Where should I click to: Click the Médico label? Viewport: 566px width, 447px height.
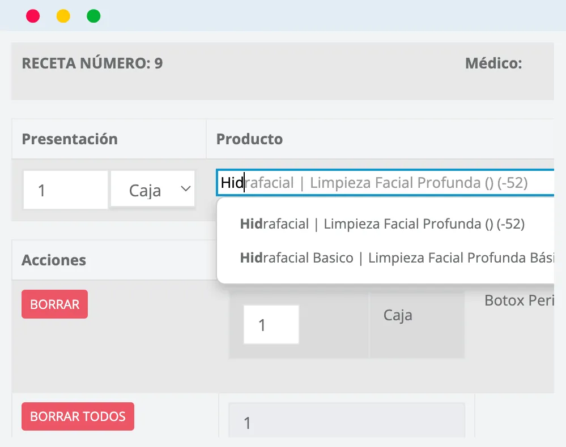click(x=493, y=63)
